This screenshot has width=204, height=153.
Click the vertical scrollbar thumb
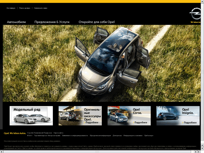tap(202, 72)
